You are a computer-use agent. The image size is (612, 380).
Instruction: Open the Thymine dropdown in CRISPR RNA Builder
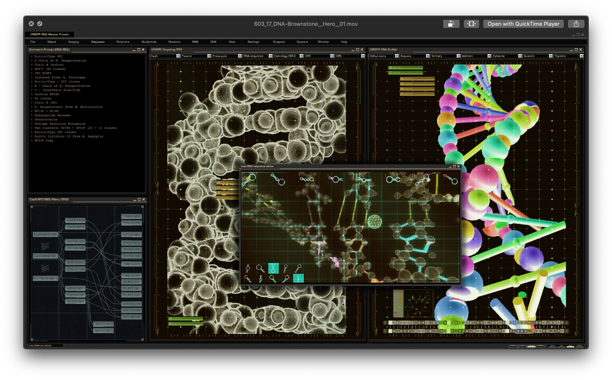point(569,56)
